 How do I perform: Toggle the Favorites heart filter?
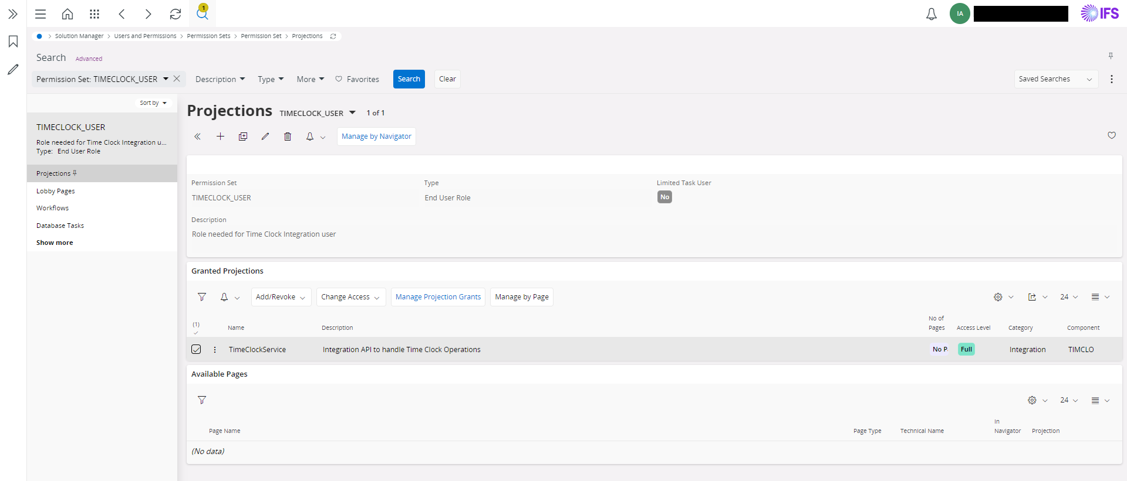tap(357, 79)
